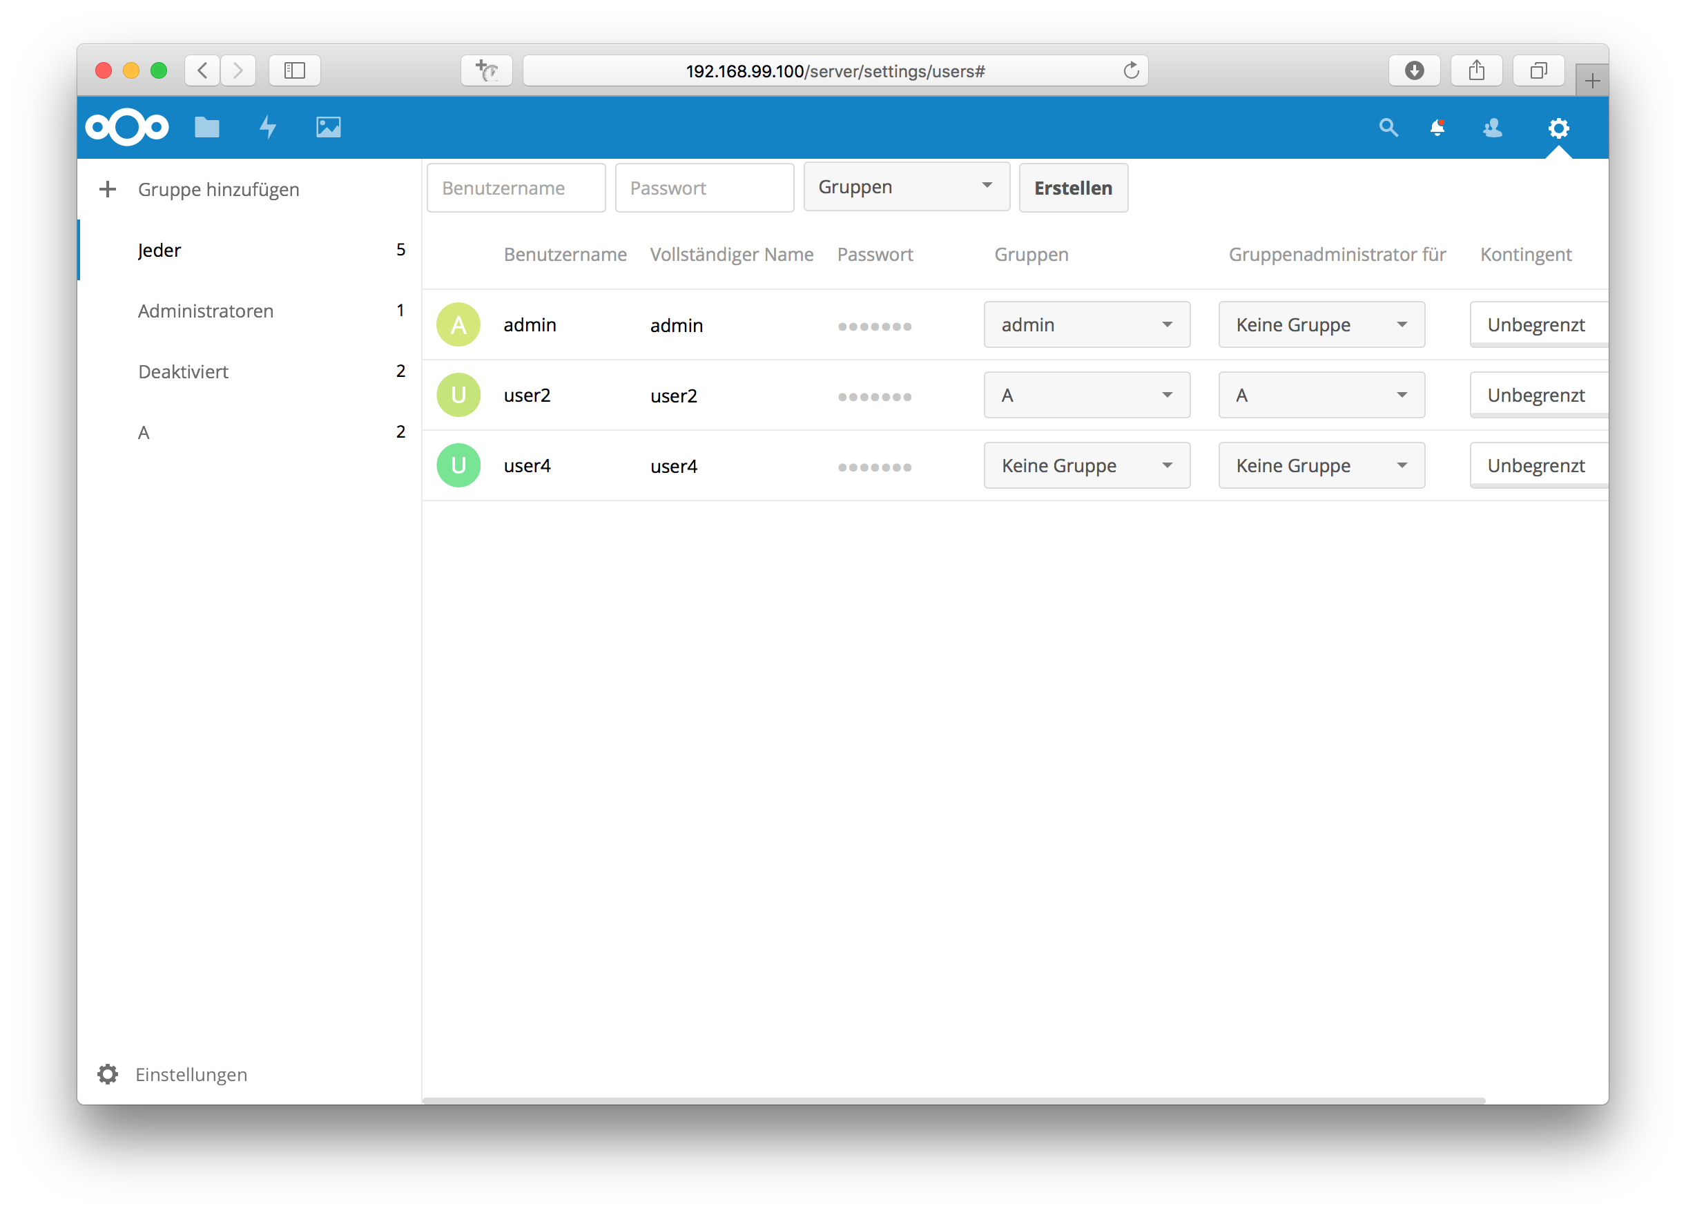Reload the page in browser

(x=1131, y=70)
